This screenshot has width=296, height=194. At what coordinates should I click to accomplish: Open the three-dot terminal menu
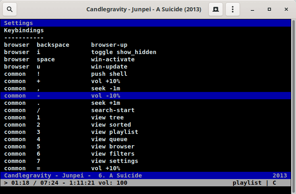[233, 9]
